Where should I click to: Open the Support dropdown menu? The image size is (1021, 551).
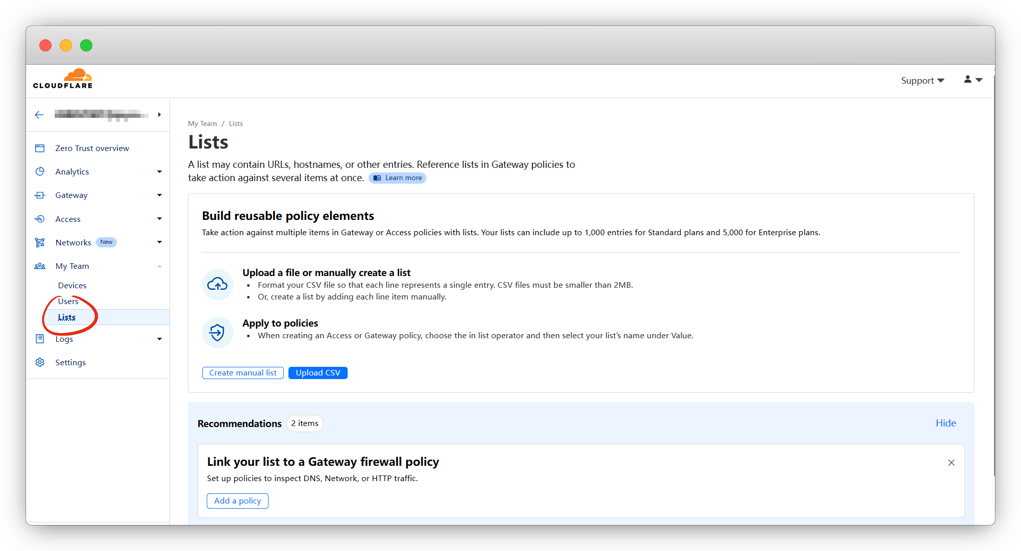(x=922, y=81)
